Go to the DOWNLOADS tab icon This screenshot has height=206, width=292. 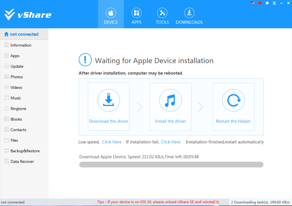click(189, 13)
